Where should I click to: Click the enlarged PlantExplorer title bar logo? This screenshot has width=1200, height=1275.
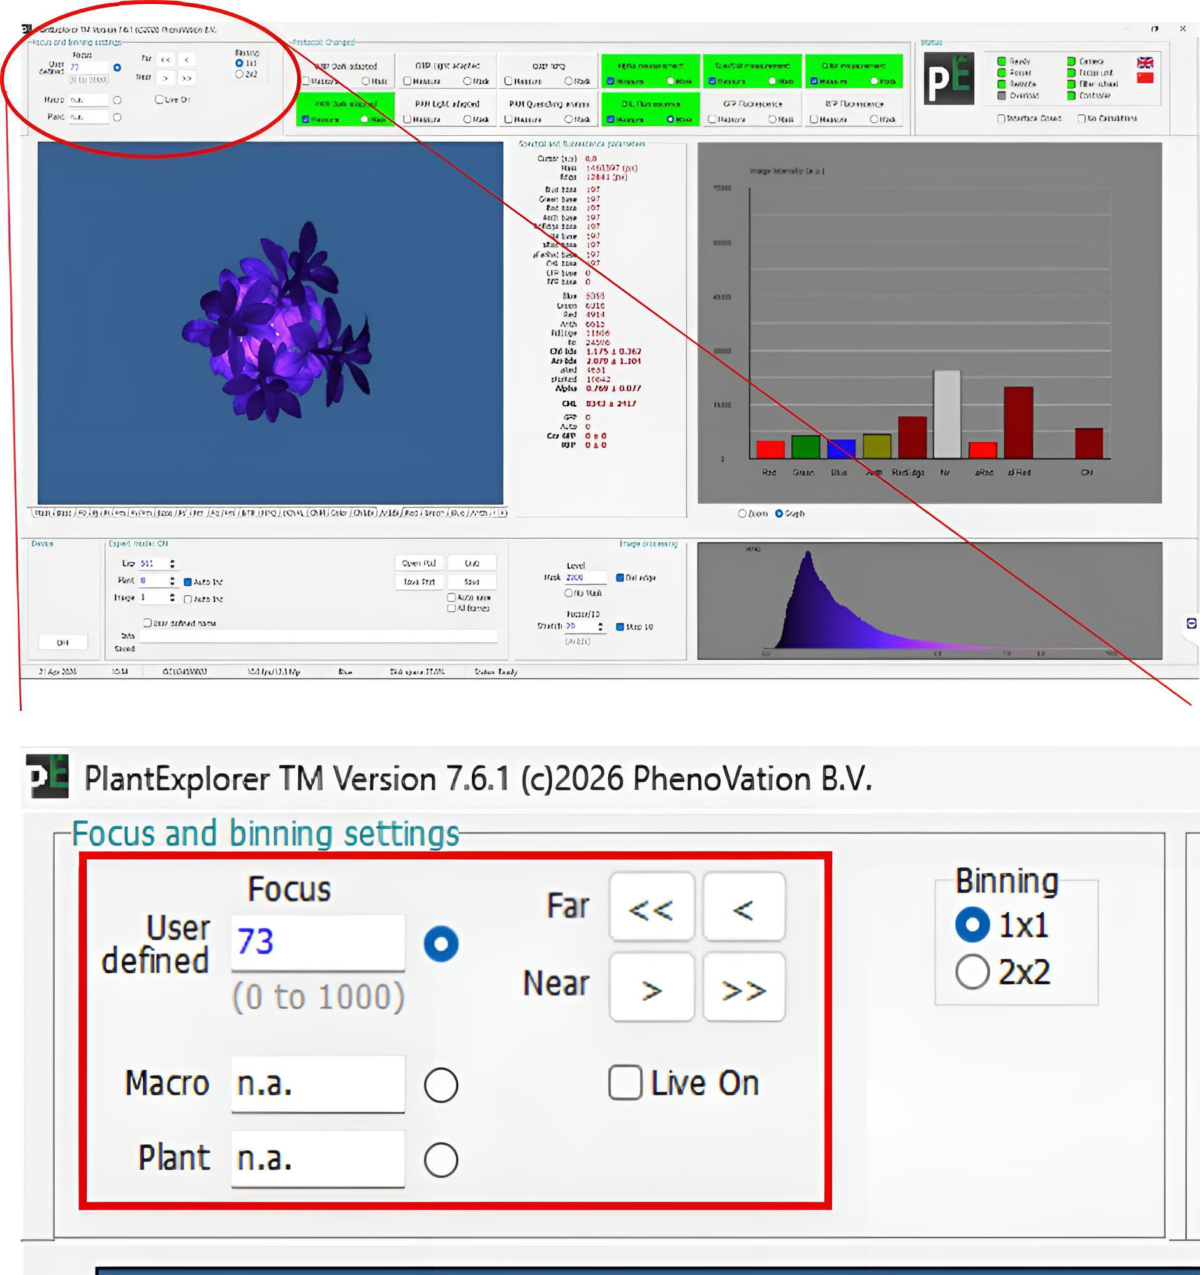click(x=47, y=776)
